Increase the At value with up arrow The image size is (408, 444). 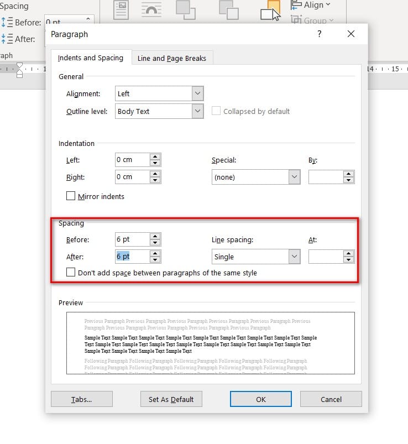pyautogui.click(x=348, y=253)
